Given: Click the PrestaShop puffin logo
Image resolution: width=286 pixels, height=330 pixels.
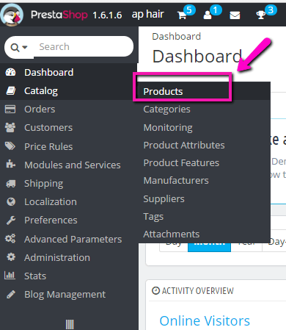Looking at the screenshot, I should 12,15.
